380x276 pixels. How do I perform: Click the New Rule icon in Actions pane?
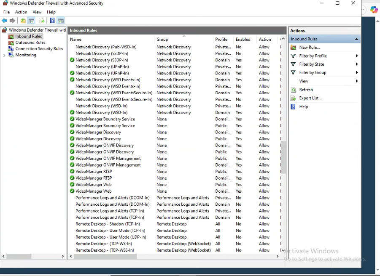point(293,48)
